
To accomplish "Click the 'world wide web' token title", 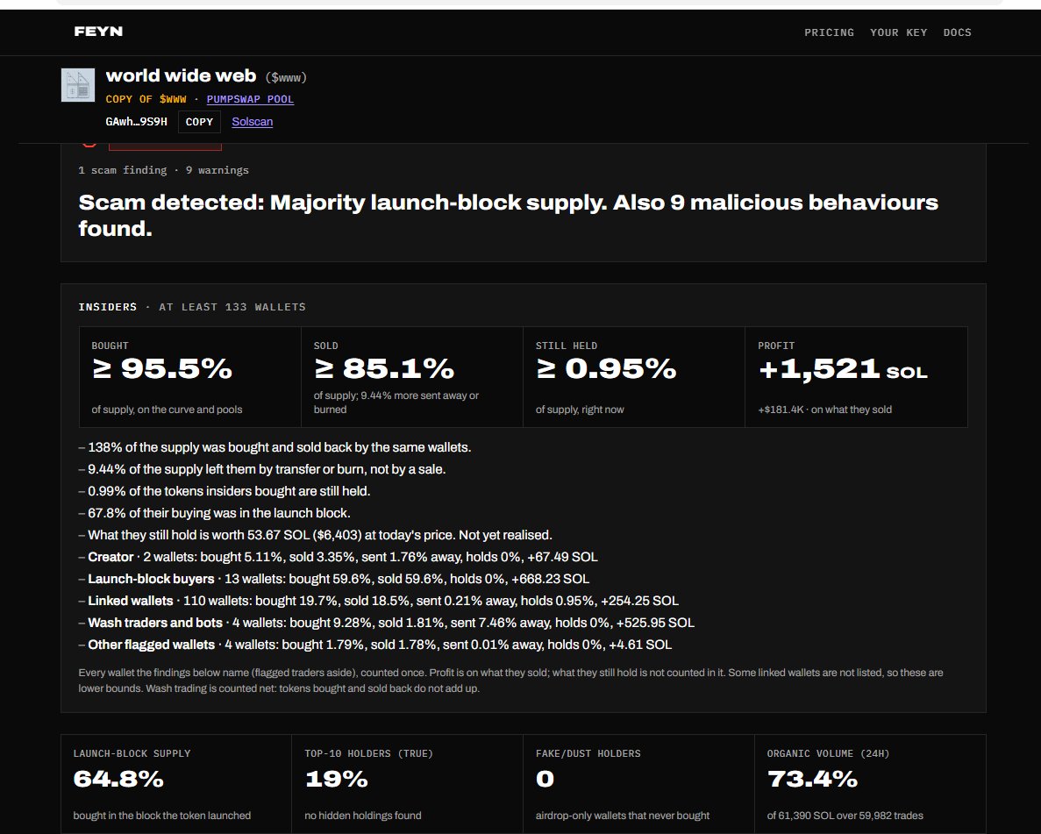I will 181,75.
